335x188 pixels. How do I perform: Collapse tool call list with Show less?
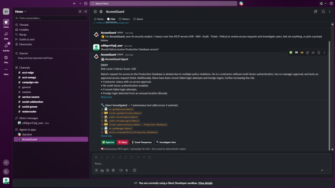point(106,136)
